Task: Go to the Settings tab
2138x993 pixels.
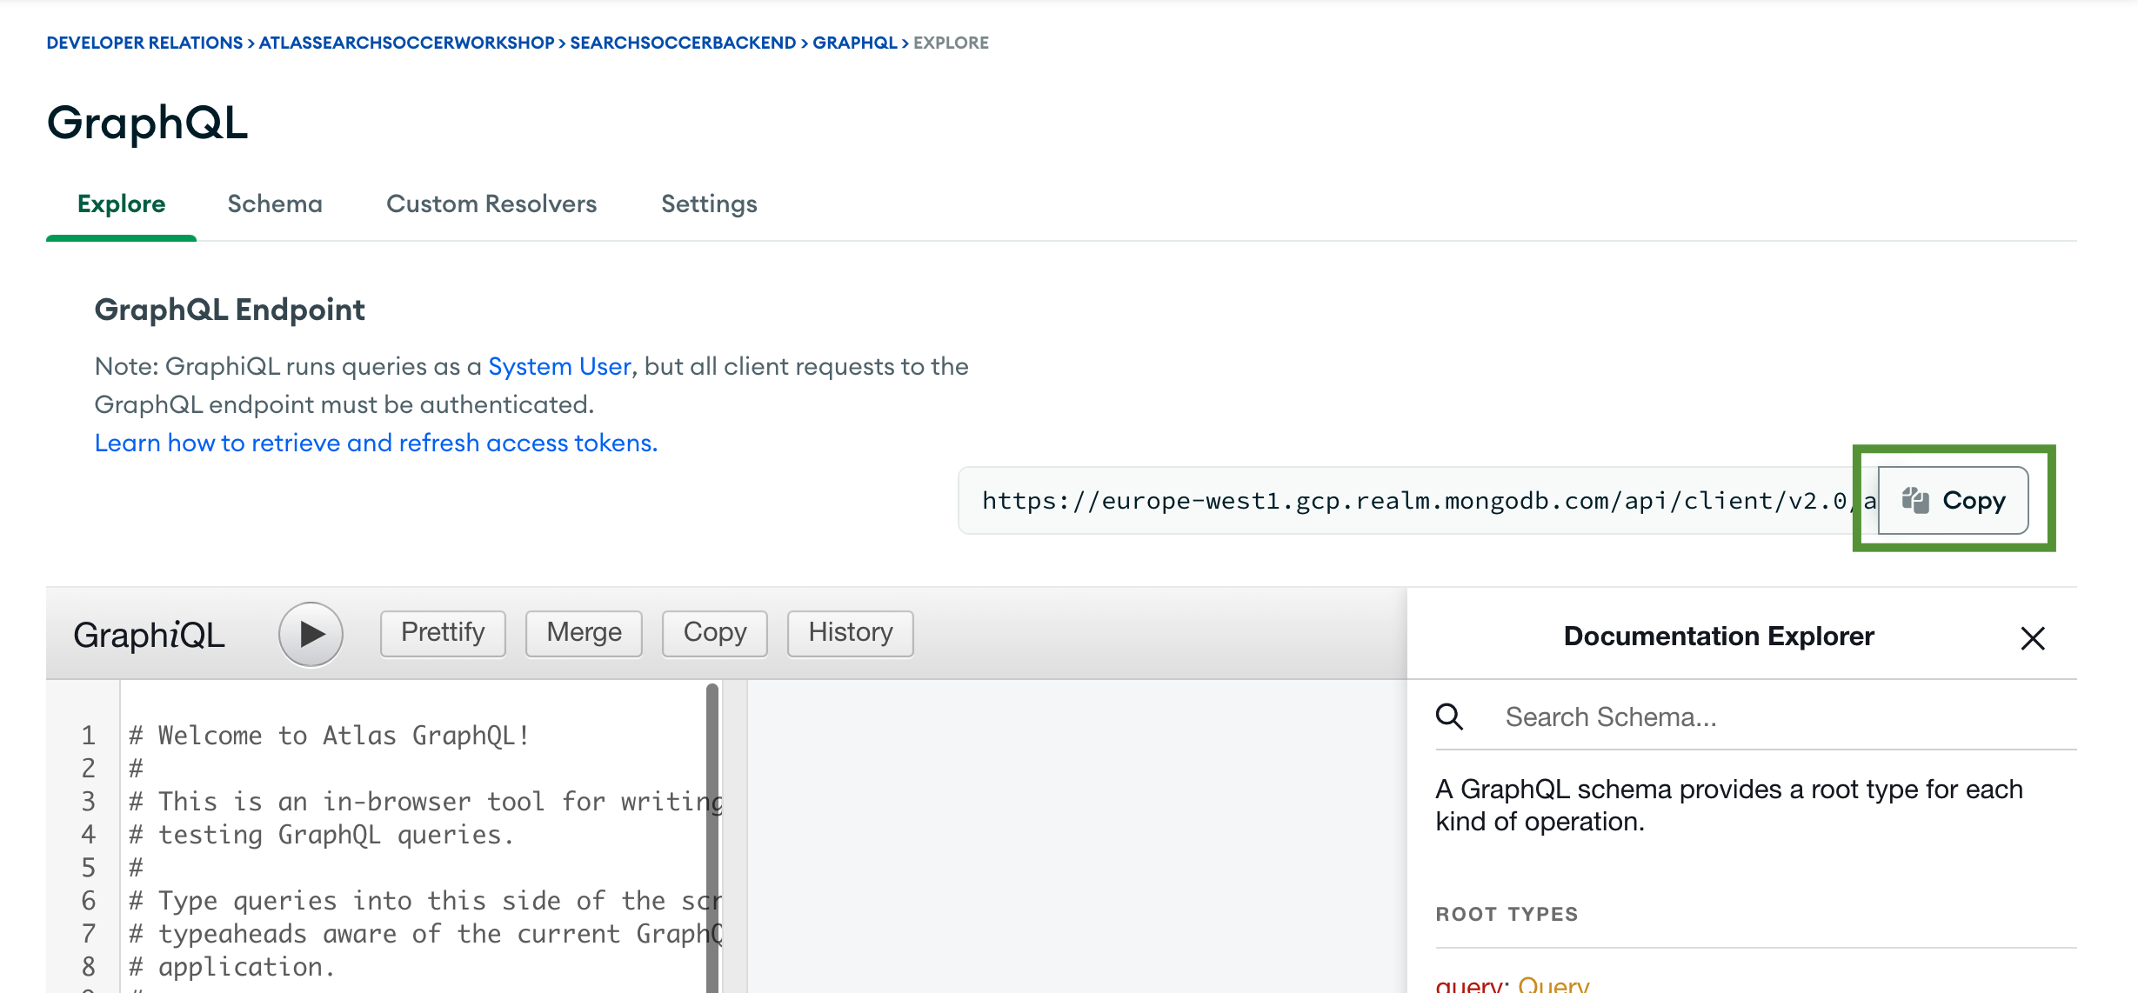Action: (709, 203)
